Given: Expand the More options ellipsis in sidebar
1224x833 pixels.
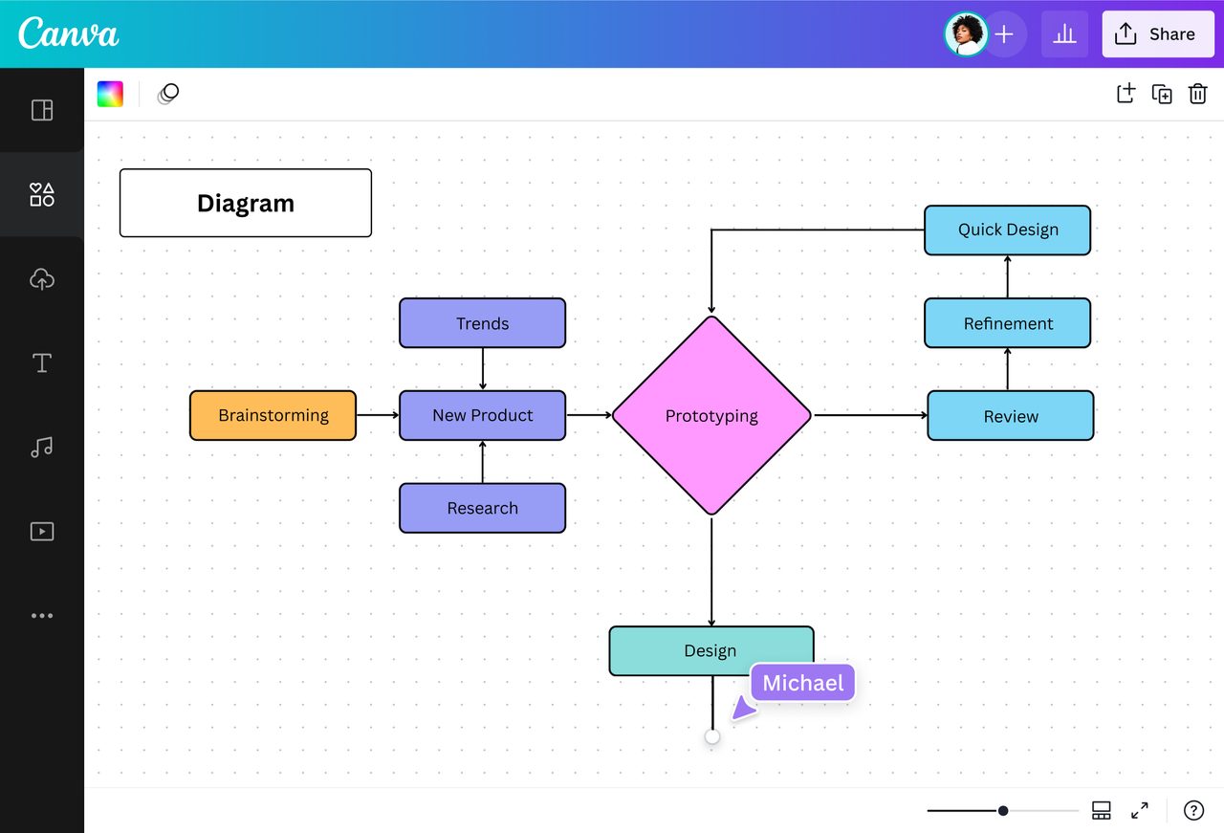Looking at the screenshot, I should click(42, 616).
